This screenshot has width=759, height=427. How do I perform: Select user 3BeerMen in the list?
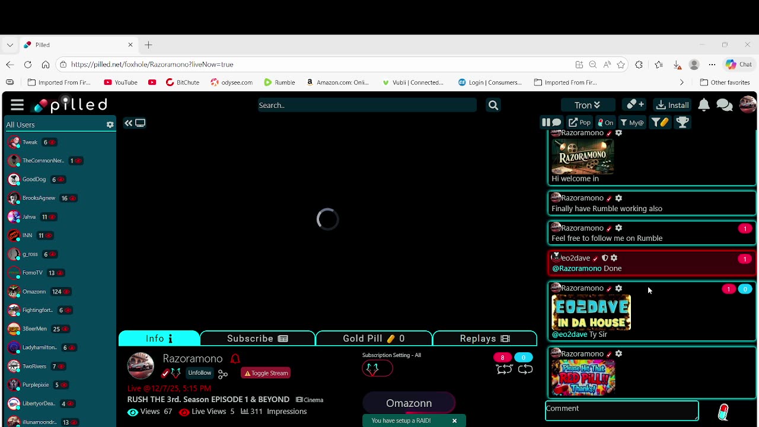click(x=34, y=329)
